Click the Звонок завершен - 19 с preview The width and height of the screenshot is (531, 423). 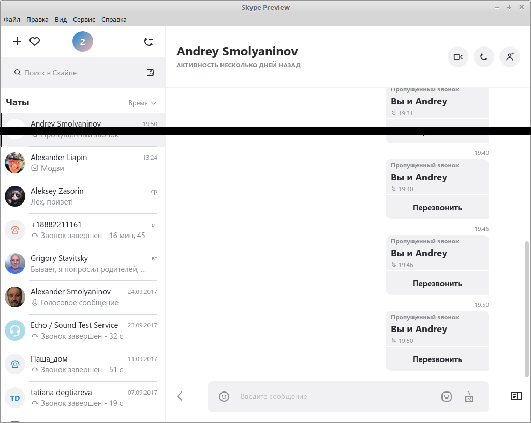coord(82,403)
